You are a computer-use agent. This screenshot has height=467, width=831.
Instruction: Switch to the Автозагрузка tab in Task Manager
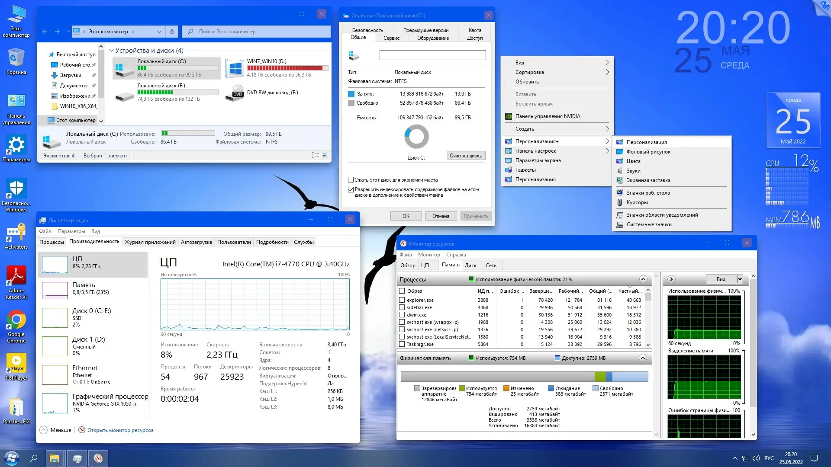pos(196,242)
